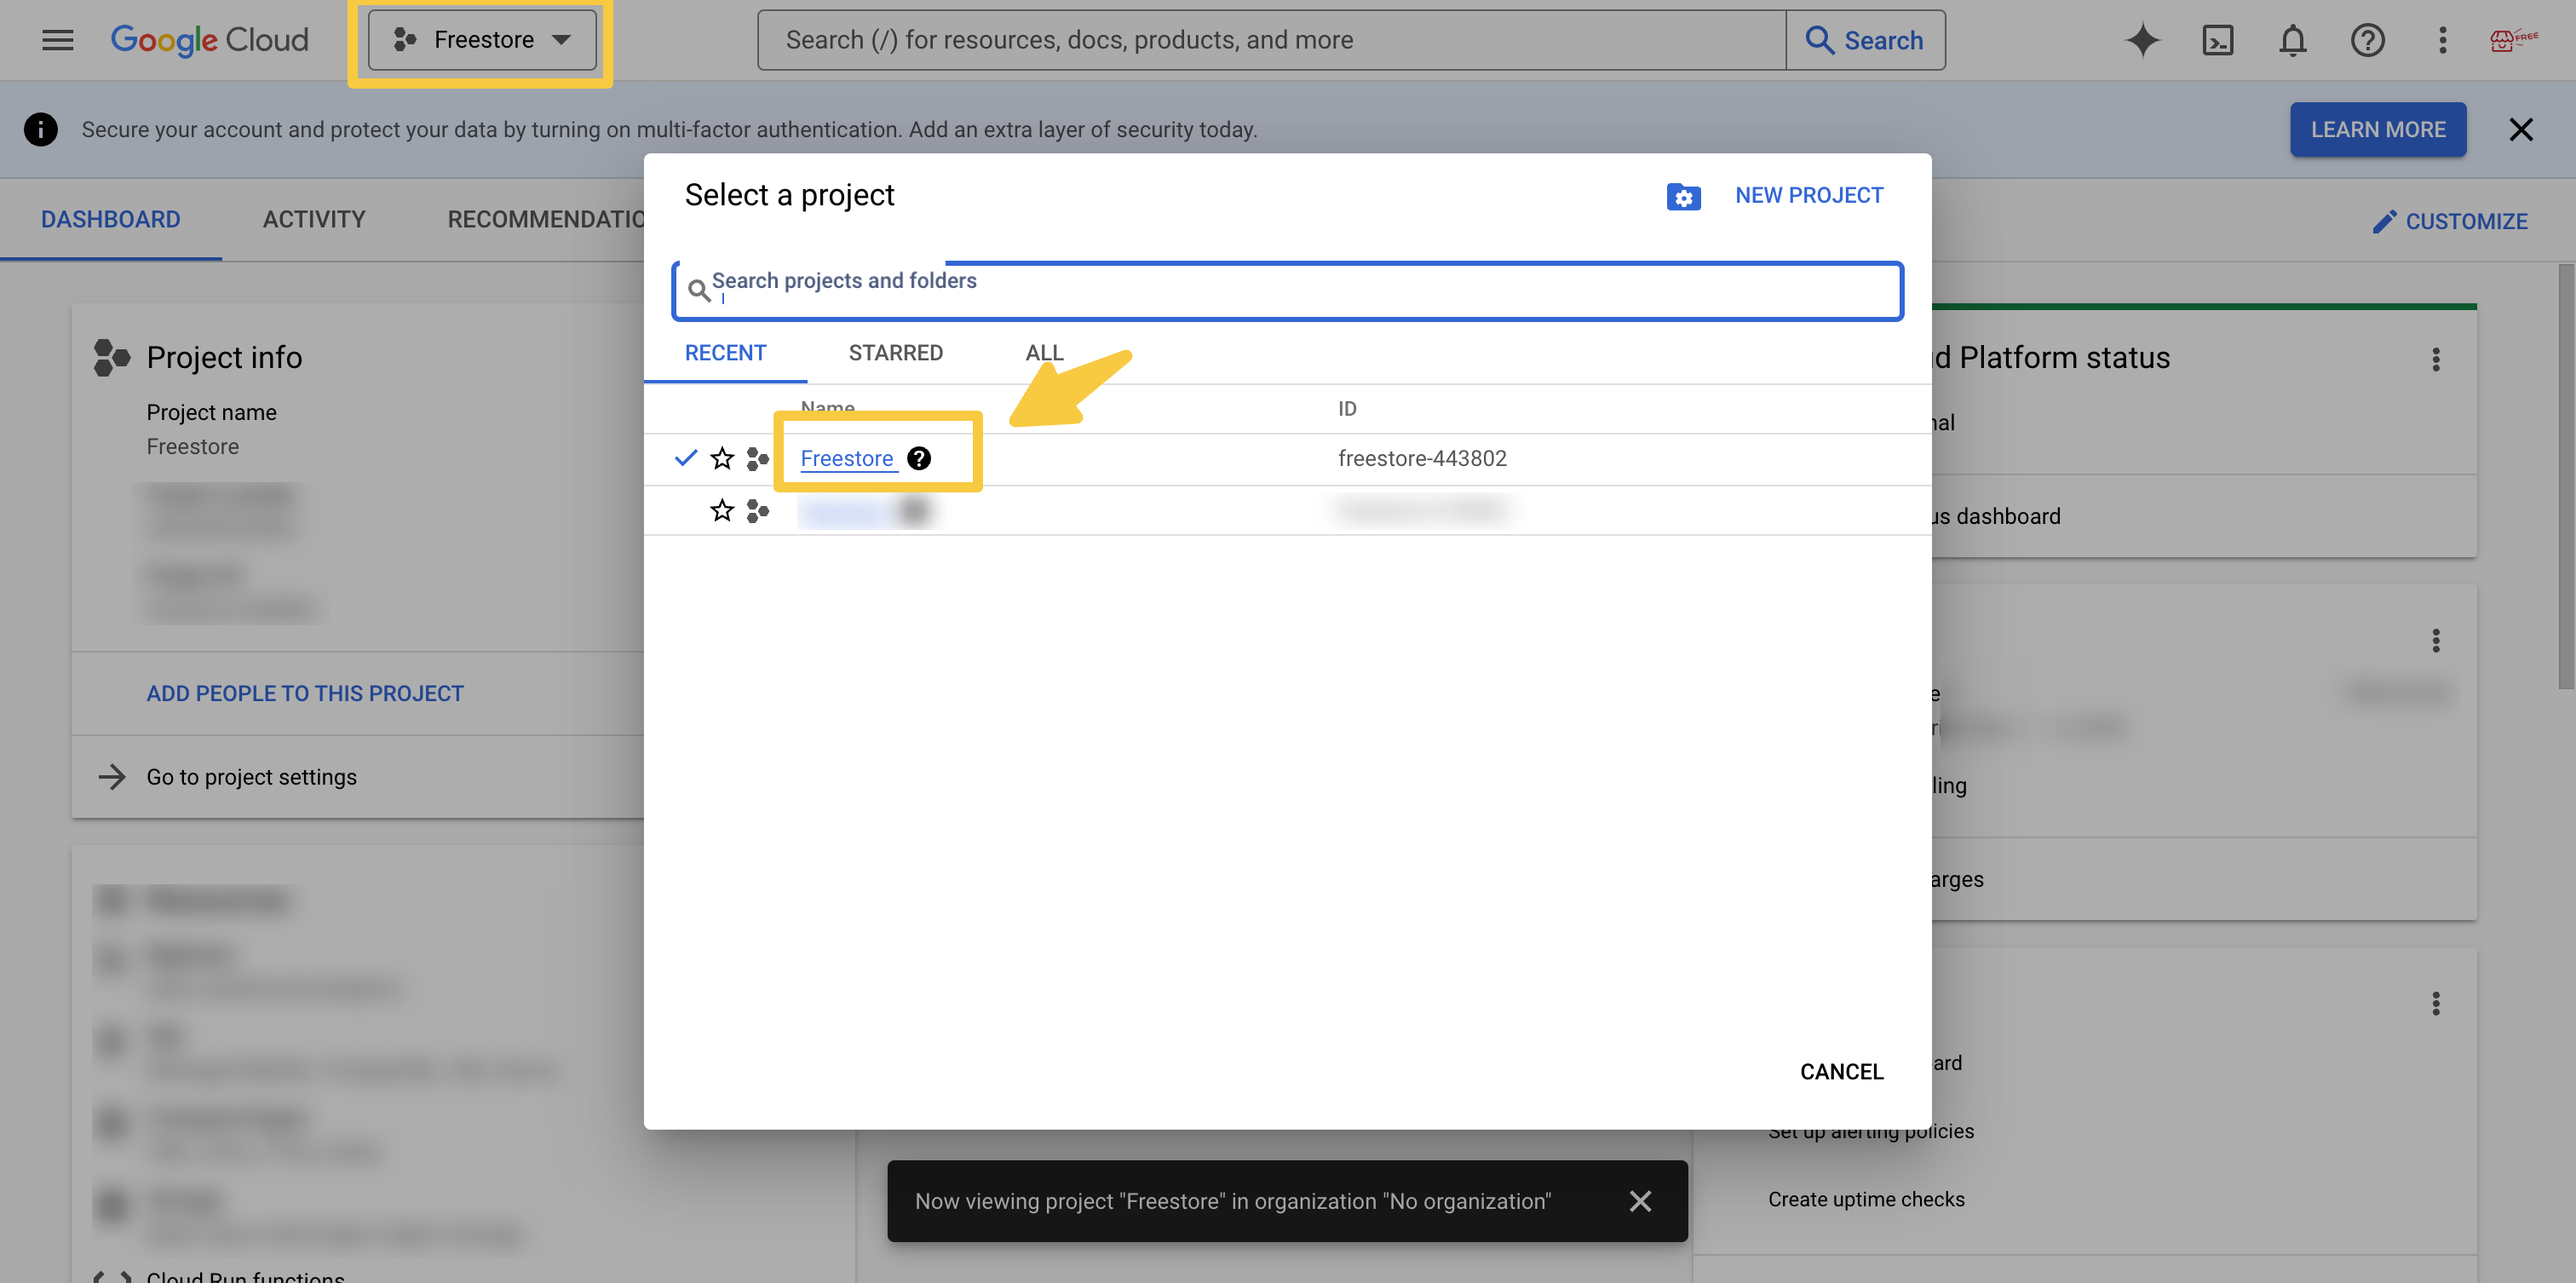Switch to the DASHBOARD tab
Screen dimensions: 2576x1283
[x=110, y=220]
